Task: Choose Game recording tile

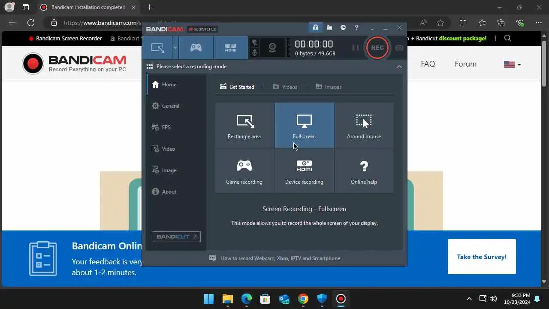Action: (244, 171)
